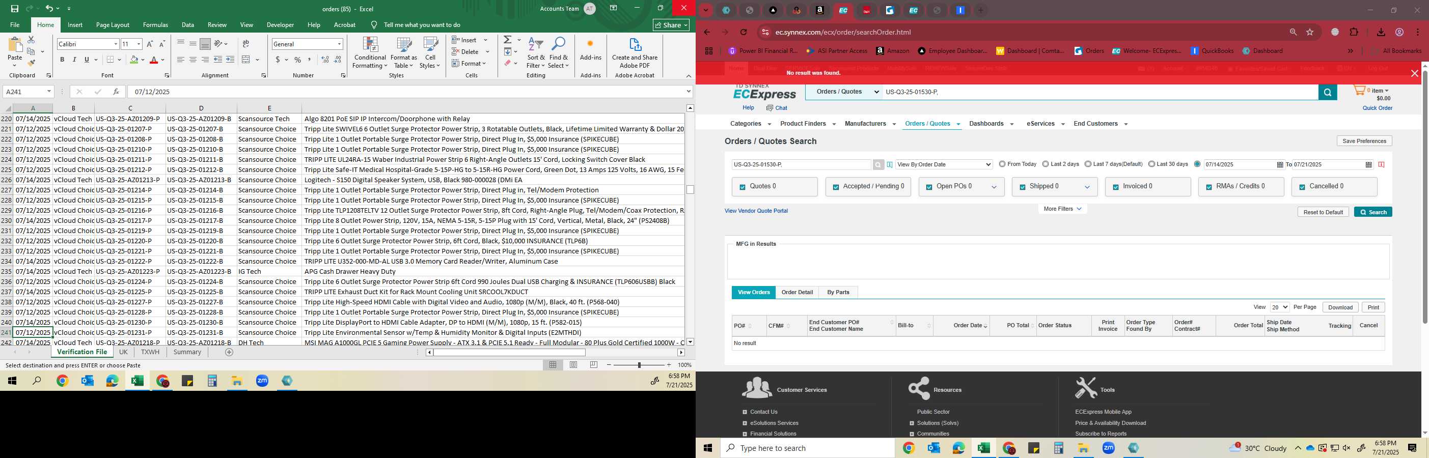The image size is (1429, 458).
Task: Add new sheet with plus icon
Action: point(229,352)
